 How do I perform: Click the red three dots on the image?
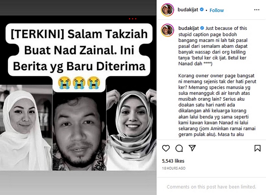132,19
